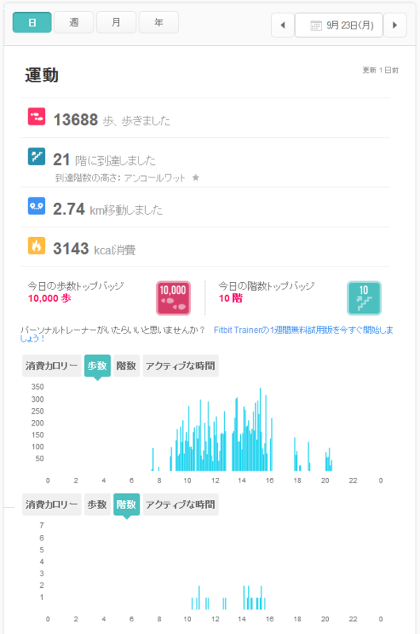Go to previous day with left arrow
420x634 pixels.
[283, 25]
